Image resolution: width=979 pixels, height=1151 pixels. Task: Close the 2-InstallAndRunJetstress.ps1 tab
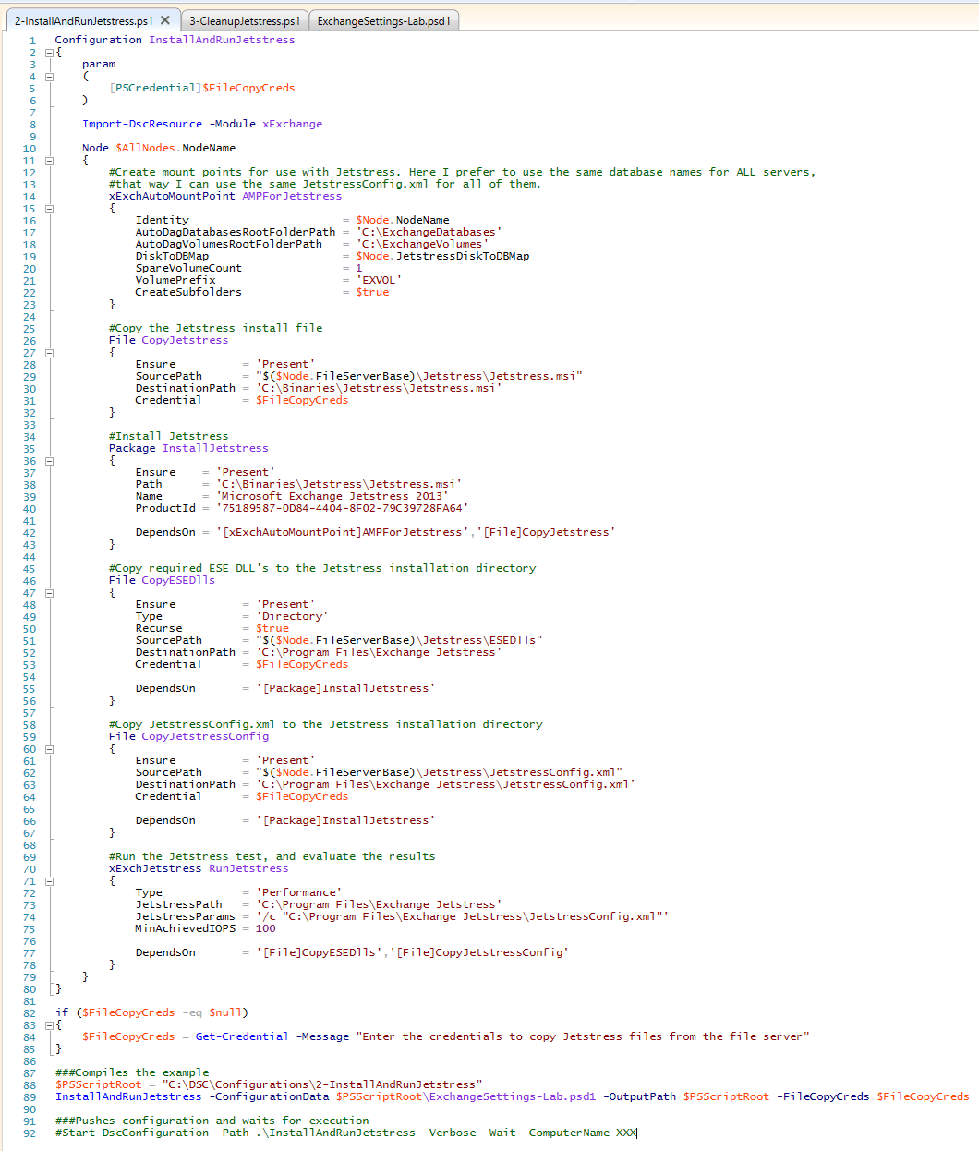pyautogui.click(x=165, y=20)
